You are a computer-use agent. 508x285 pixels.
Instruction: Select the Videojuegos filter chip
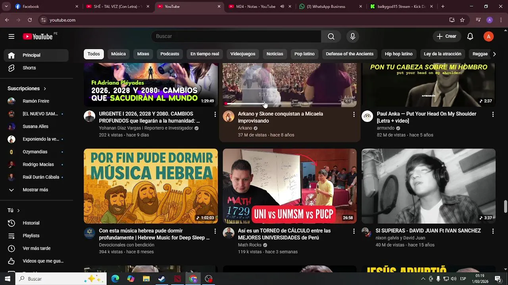pyautogui.click(x=242, y=54)
